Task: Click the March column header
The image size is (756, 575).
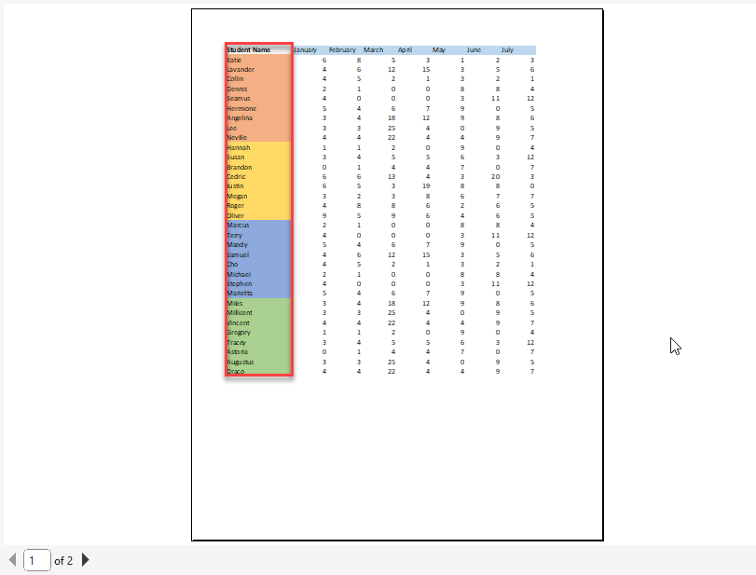Action: pyautogui.click(x=373, y=49)
